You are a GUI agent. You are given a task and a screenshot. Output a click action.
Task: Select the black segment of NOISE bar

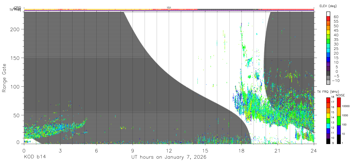click(339, 139)
